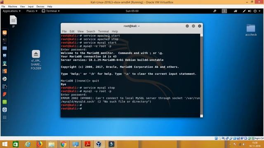Open terminal window Edit menu
Viewport: 264px width, 148px height.
point(72,31)
